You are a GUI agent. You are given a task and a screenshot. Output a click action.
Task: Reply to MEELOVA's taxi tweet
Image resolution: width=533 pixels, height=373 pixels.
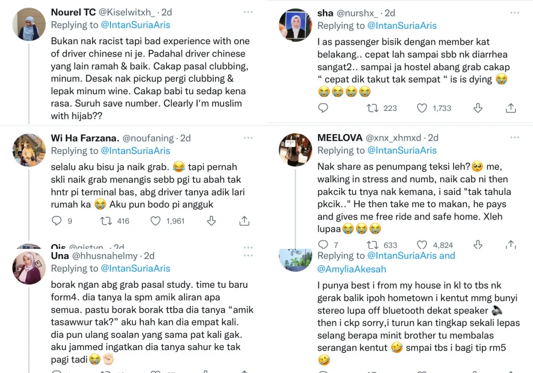coord(323,245)
